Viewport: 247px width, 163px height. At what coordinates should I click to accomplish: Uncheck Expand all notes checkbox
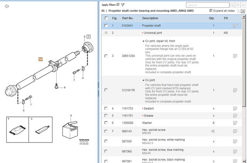tap(211, 11)
